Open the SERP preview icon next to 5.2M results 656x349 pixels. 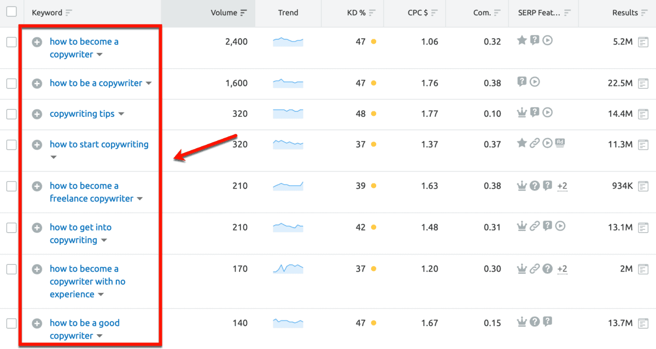(x=643, y=41)
